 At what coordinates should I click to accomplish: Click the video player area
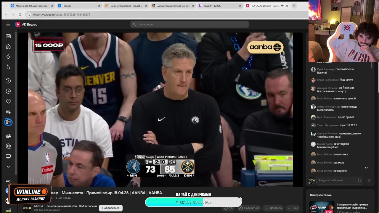pos(160,110)
